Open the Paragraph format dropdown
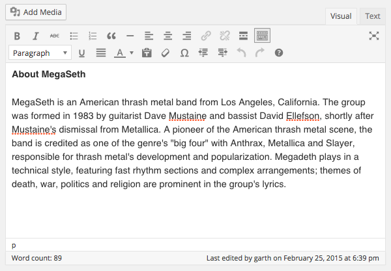The height and width of the screenshot is (271, 391). click(x=40, y=53)
